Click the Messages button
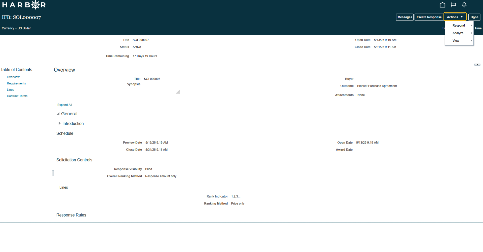Screen dimensions: 483x252 pyautogui.click(x=405, y=17)
